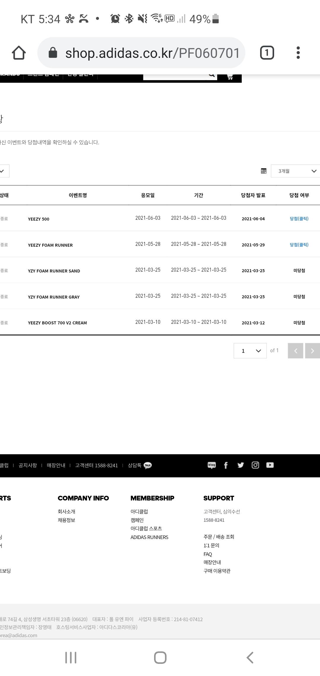This screenshot has width=320, height=676.
Task: Open Chrome three-dot overflow menu
Action: pyautogui.click(x=298, y=53)
